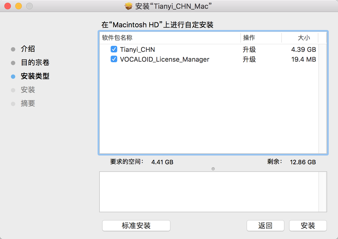Switch to 标准安装 standard install

(136, 226)
